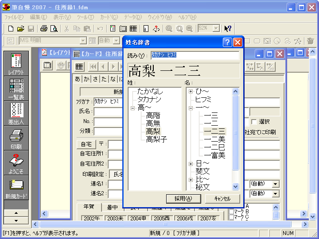Click the zoom-in magnifier icon in toolbar

(x=169, y=28)
